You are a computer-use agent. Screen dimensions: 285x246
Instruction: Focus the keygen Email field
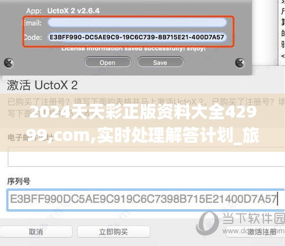[137, 23]
